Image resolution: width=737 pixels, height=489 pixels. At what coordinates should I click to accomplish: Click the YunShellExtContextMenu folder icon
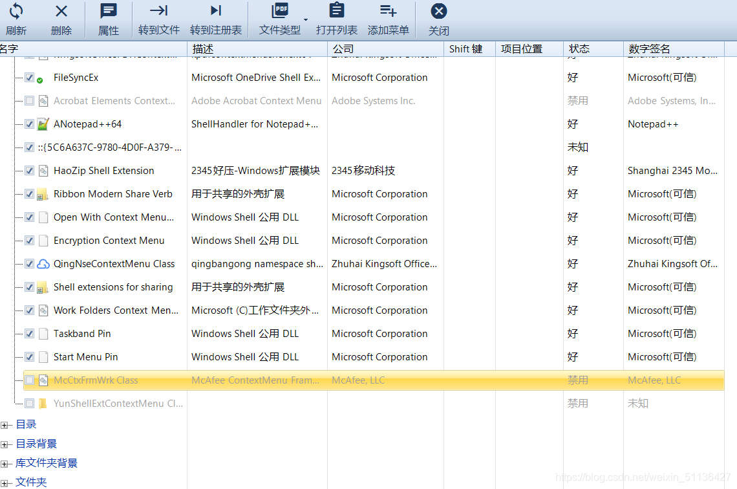coord(43,404)
